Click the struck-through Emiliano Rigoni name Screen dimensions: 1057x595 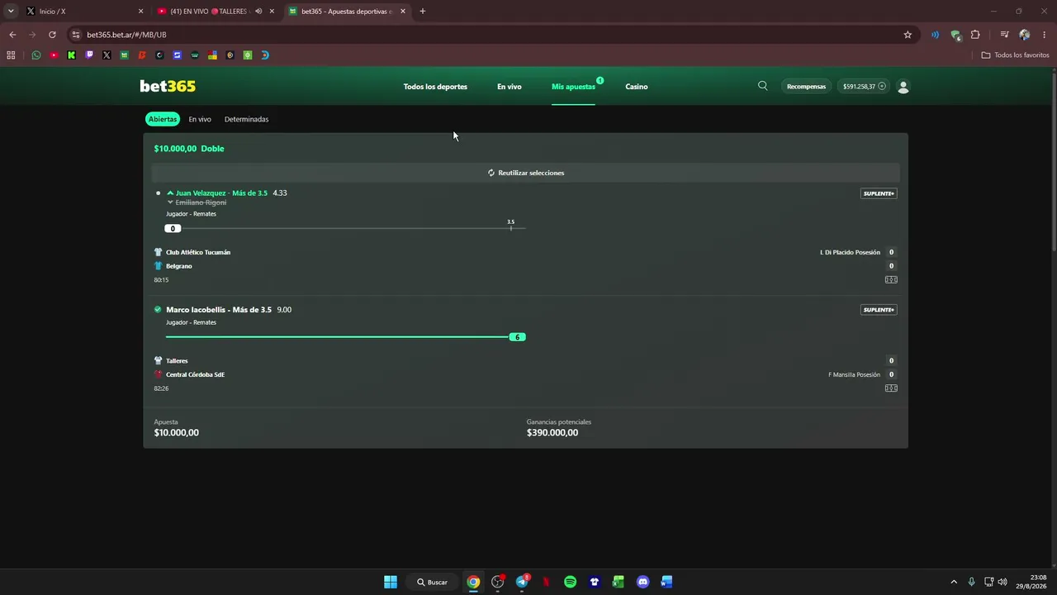coord(201,202)
